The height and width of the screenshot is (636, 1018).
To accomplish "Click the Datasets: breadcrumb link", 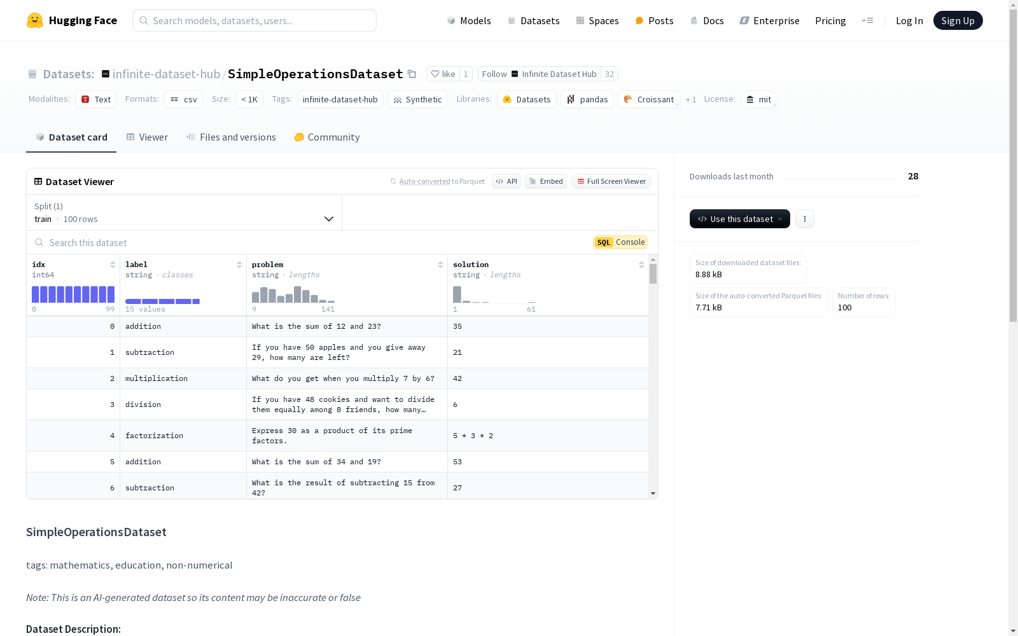I will (x=68, y=74).
